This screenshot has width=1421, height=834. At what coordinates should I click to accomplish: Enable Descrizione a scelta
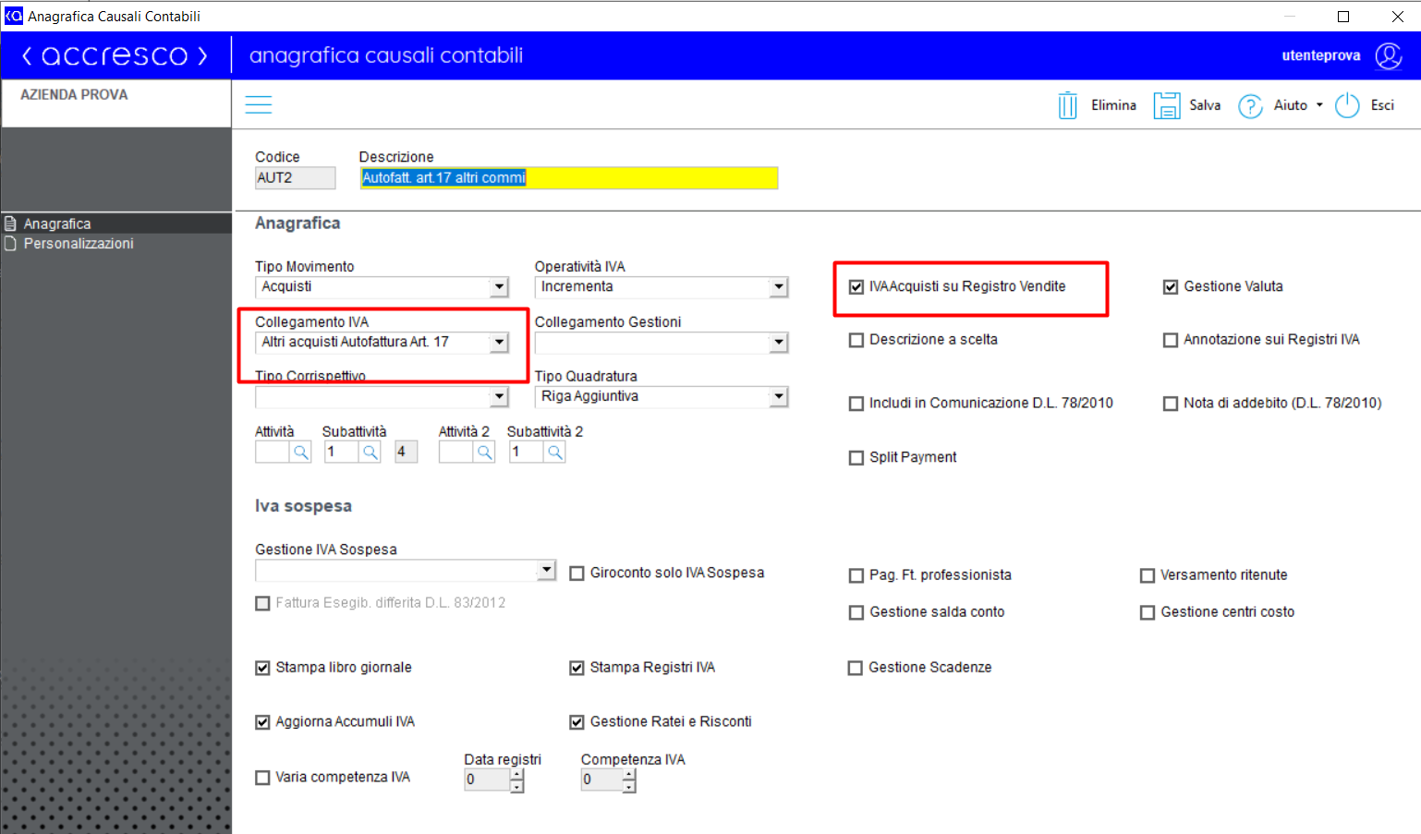click(856, 340)
